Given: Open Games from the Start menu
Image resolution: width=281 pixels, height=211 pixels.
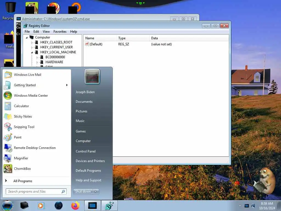Looking at the screenshot, I should coord(81,131).
